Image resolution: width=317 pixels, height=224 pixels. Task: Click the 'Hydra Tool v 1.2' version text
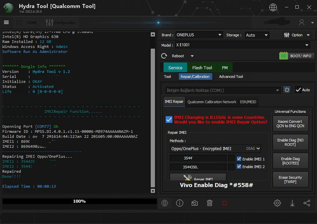51,72
